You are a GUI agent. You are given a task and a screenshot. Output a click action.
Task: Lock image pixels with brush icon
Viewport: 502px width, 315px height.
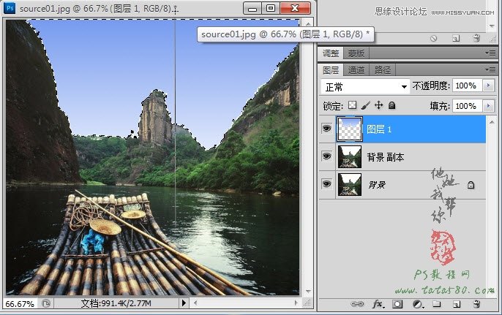pos(366,105)
